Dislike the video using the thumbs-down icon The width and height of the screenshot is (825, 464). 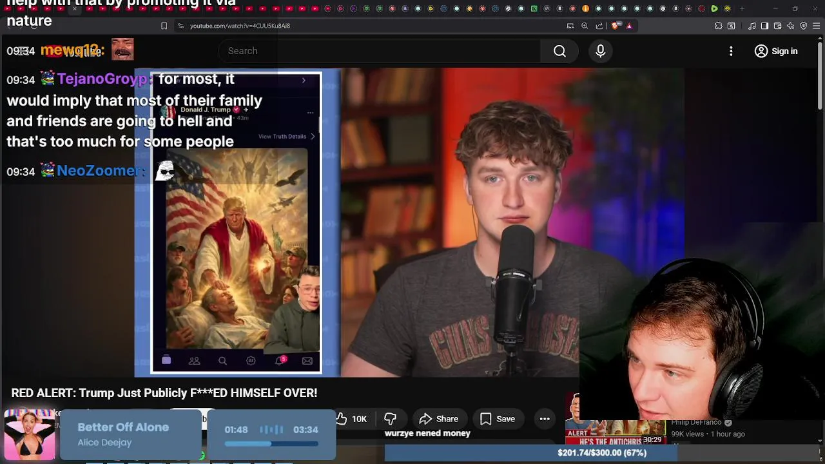[390, 419]
